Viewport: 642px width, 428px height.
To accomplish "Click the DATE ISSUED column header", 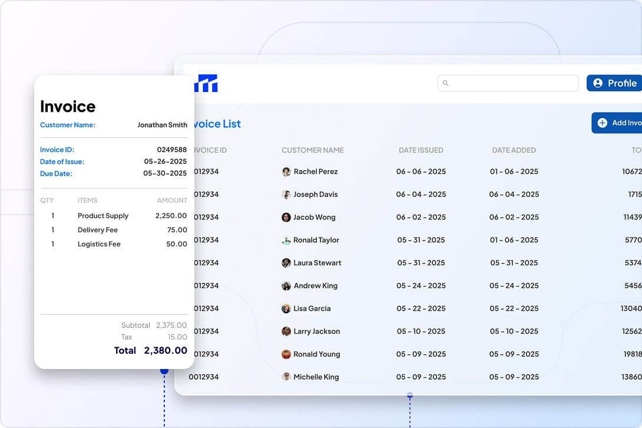I will [x=421, y=150].
